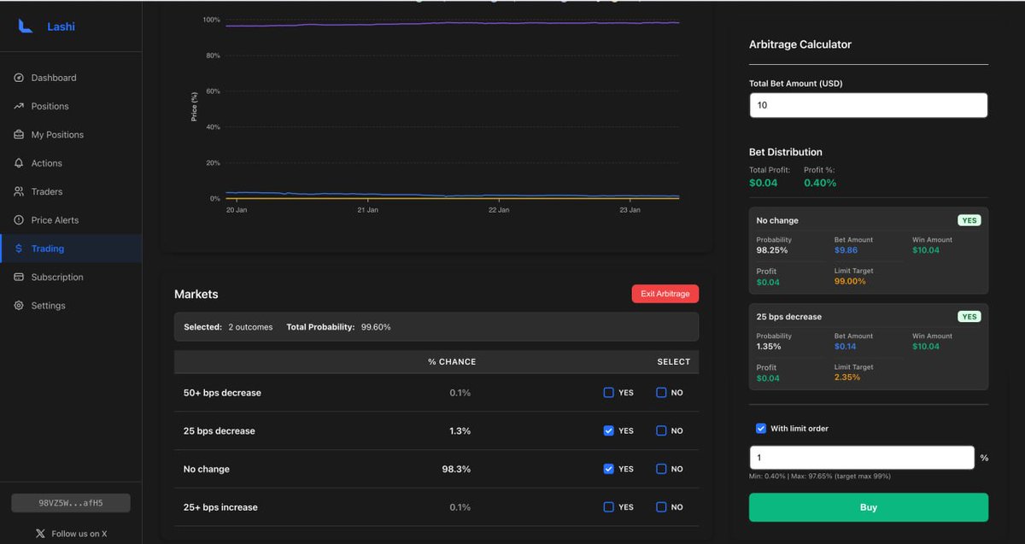
Task: Click the Lashi logo icon
Action: tap(26, 26)
